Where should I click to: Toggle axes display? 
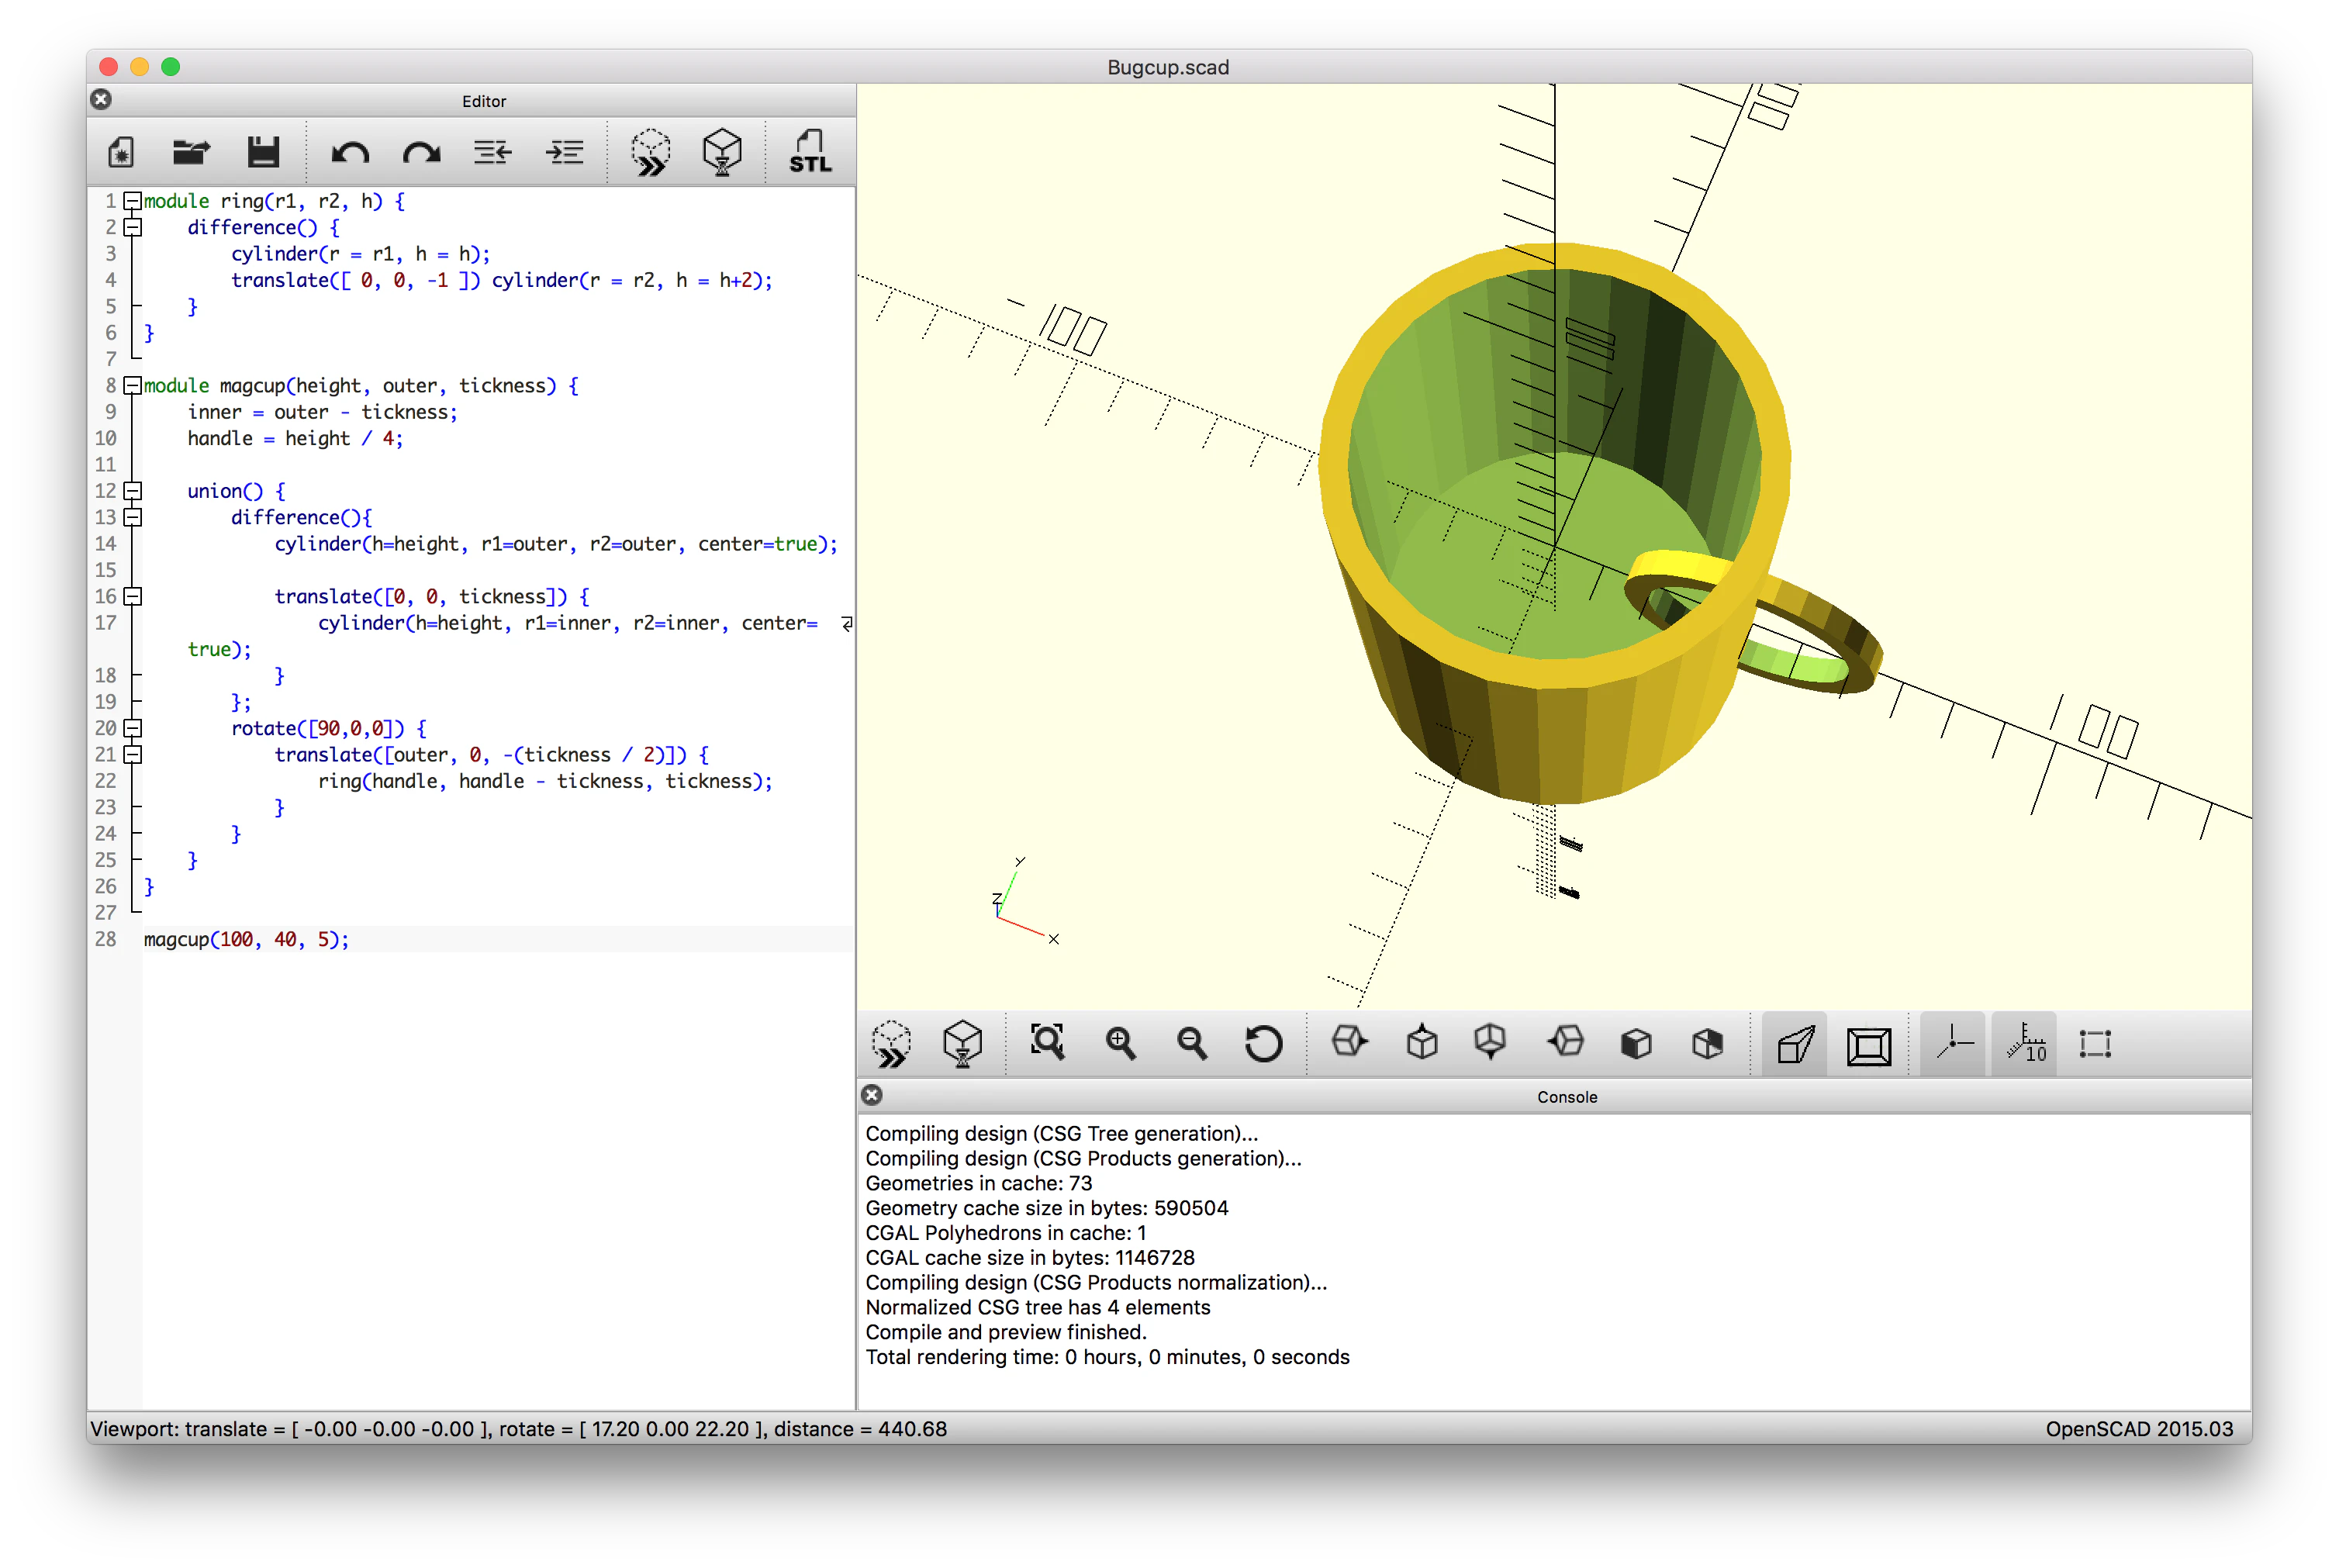pos(1952,1045)
